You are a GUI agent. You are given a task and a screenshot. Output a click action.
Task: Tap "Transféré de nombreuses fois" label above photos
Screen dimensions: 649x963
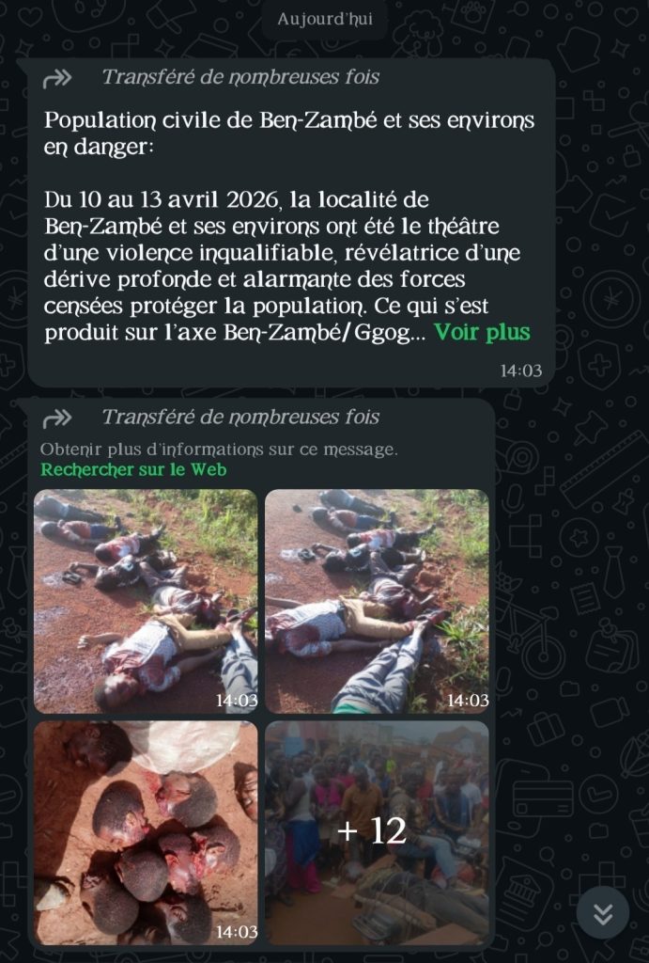(240, 418)
